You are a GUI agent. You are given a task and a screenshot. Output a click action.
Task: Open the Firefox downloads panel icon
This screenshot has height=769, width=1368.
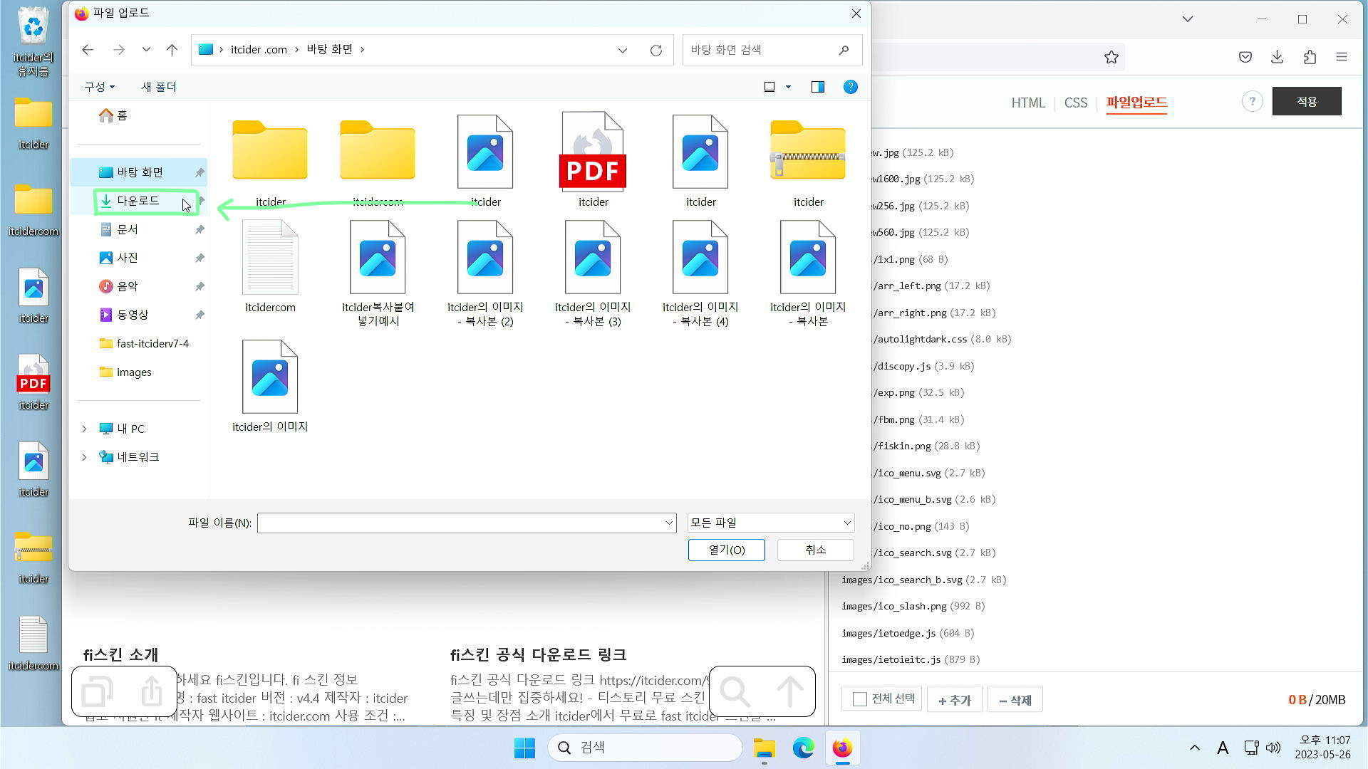pyautogui.click(x=1277, y=58)
